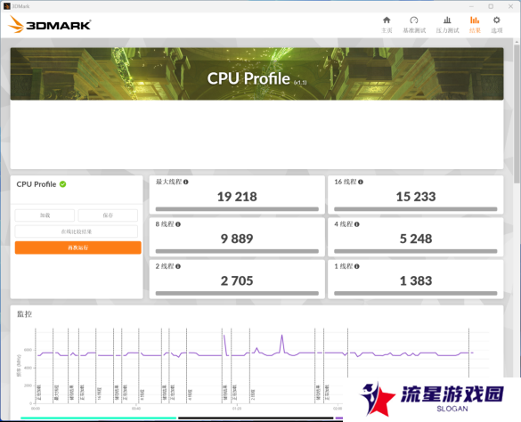Screen dimensions: 521x422
Task: Click the 8 threads score 9 889
Action: tap(237, 239)
